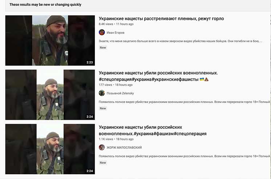Visit channel name Позывной Zelensky
The height and width of the screenshot is (179, 271).
120,93
